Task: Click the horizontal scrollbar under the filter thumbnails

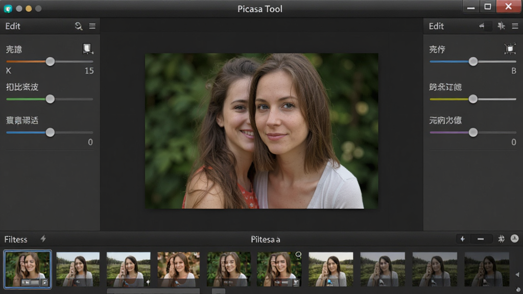Action: tap(153, 291)
